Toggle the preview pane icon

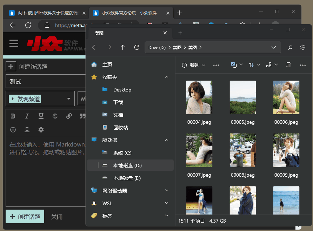pos(288,65)
